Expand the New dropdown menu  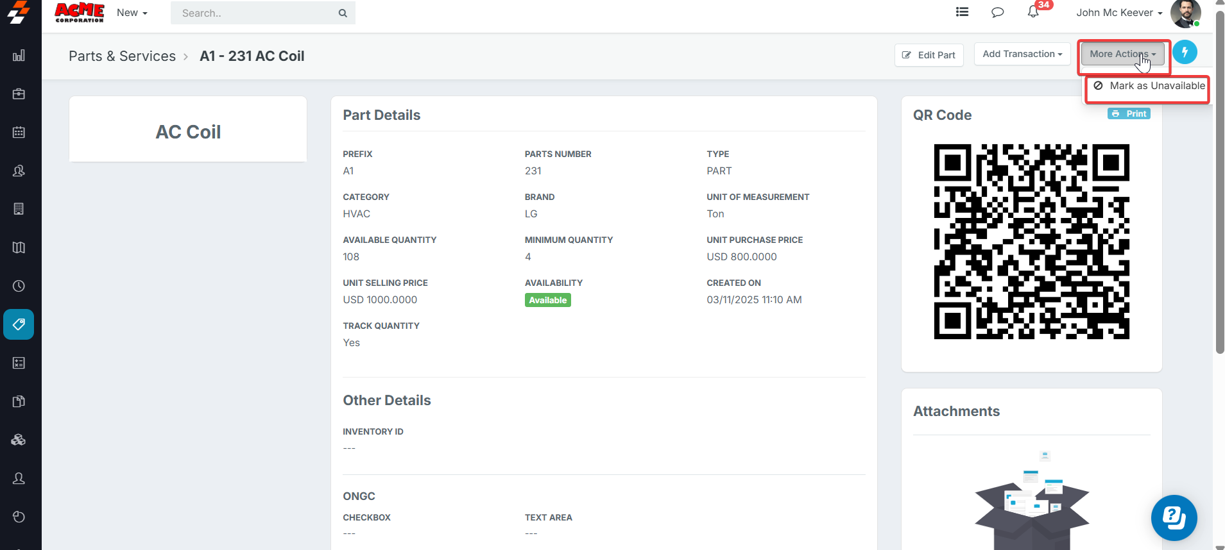click(132, 13)
